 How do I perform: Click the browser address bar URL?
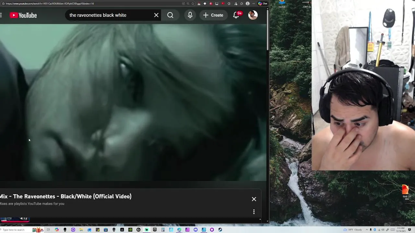[50, 4]
